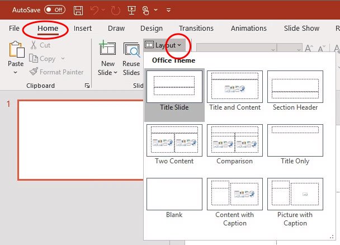Screen dimensions: 340x245
Task: Expand the Copy dropdown arrow
Action: 63,59
